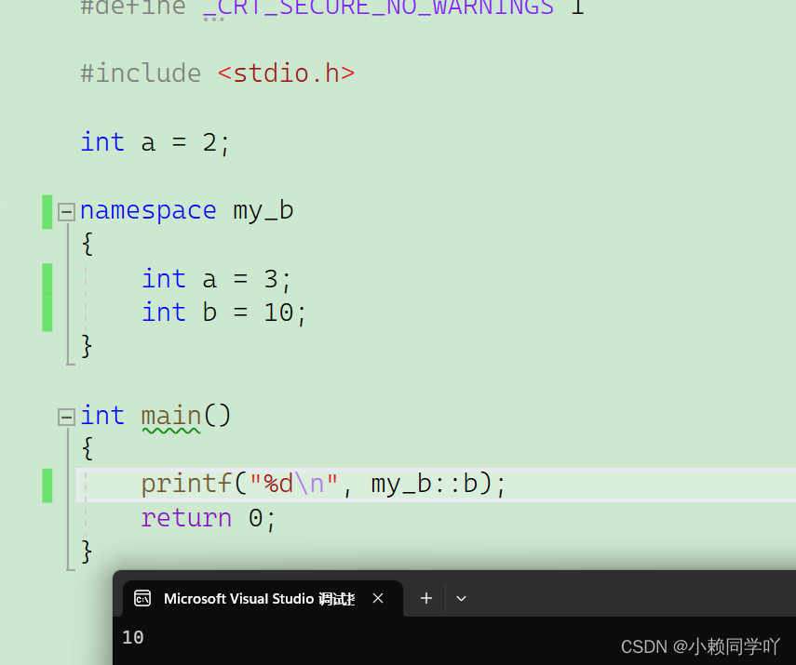Click the console icon on the terminal tab
The height and width of the screenshot is (665, 796).
142,599
